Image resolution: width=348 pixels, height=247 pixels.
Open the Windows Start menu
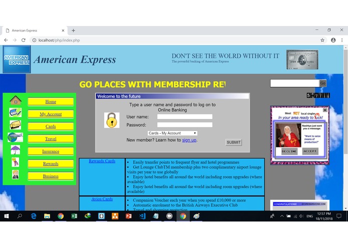pyautogui.click(x=7, y=216)
